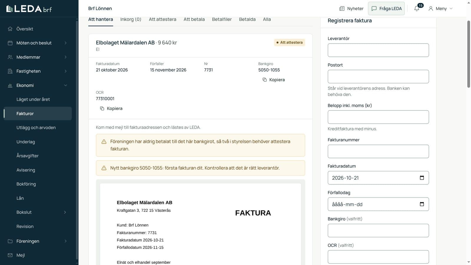Select the Betalfiler tab

point(222,19)
